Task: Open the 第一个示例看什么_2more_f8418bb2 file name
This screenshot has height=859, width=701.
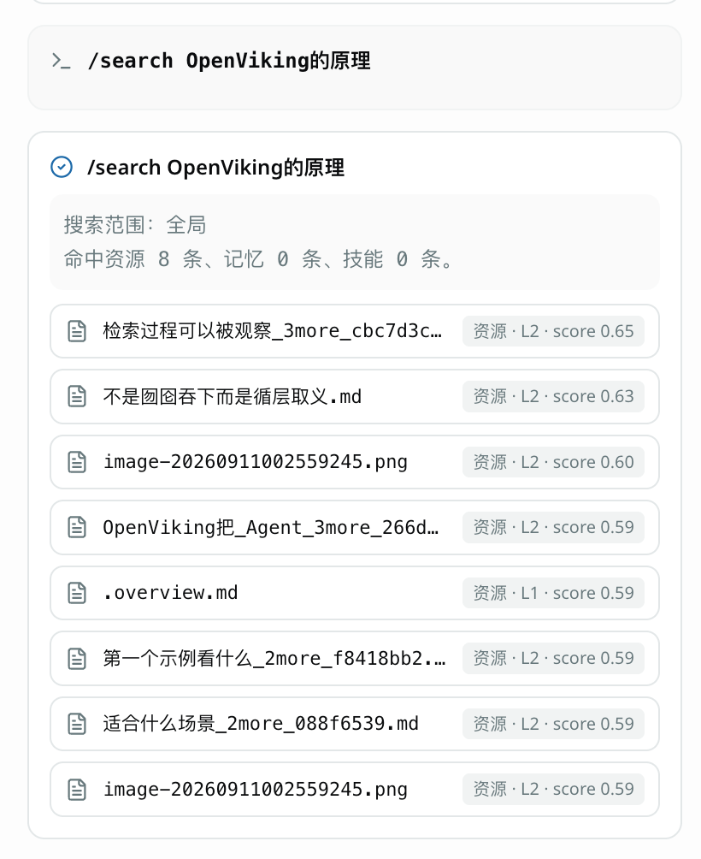Action: click(x=274, y=658)
